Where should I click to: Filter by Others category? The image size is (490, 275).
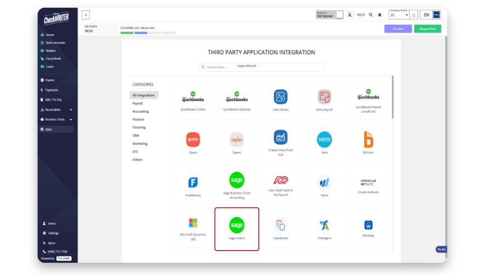tap(138, 160)
